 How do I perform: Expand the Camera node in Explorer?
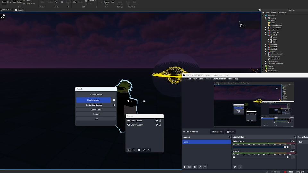pyautogui.click(x=266, y=18)
